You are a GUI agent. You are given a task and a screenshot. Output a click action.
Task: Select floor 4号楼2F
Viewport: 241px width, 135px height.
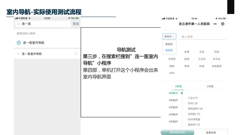173,100
